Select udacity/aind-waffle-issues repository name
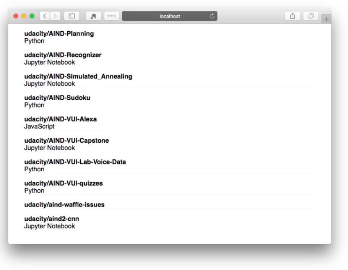The width and height of the screenshot is (348, 270). pyautogui.click(x=64, y=205)
